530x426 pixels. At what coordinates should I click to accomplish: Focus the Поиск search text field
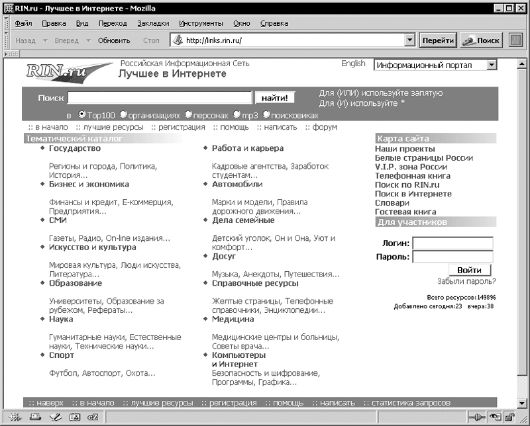pos(160,98)
